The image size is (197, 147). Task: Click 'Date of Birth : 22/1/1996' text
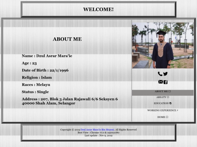[x=45, y=70]
